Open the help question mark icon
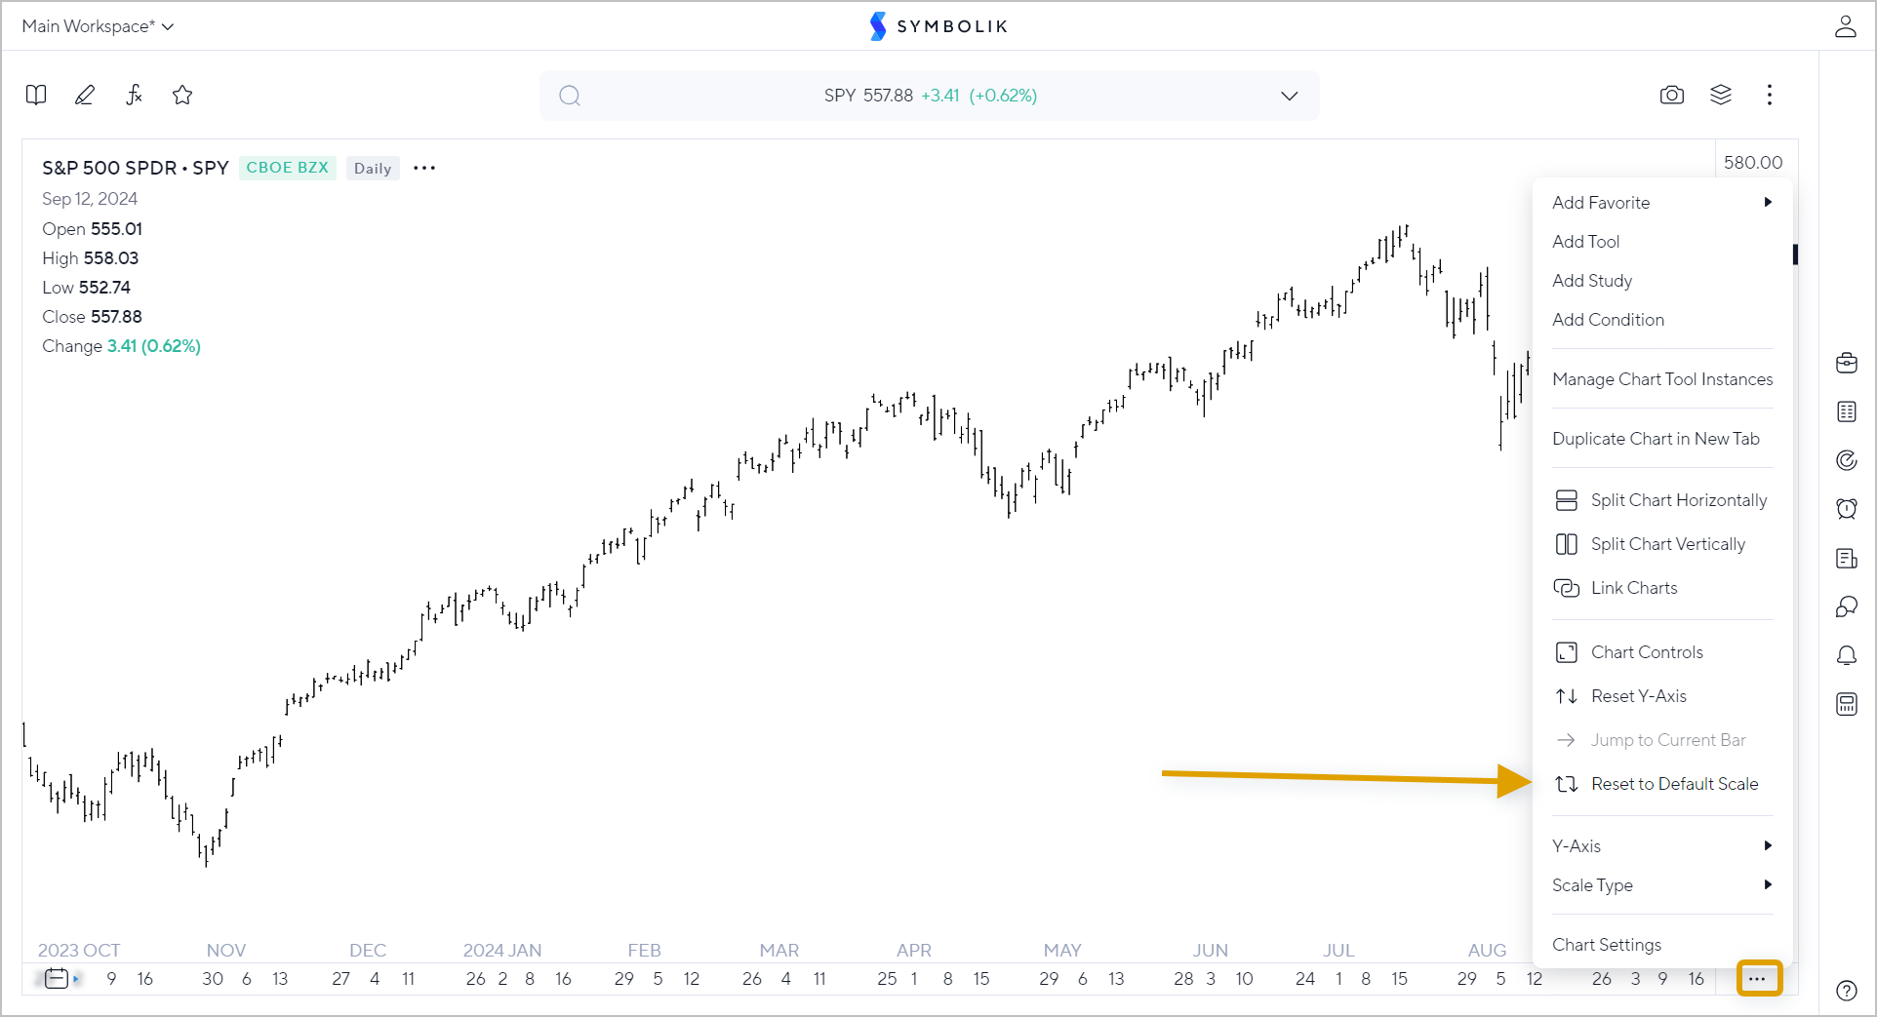1877x1017 pixels. 1847,991
